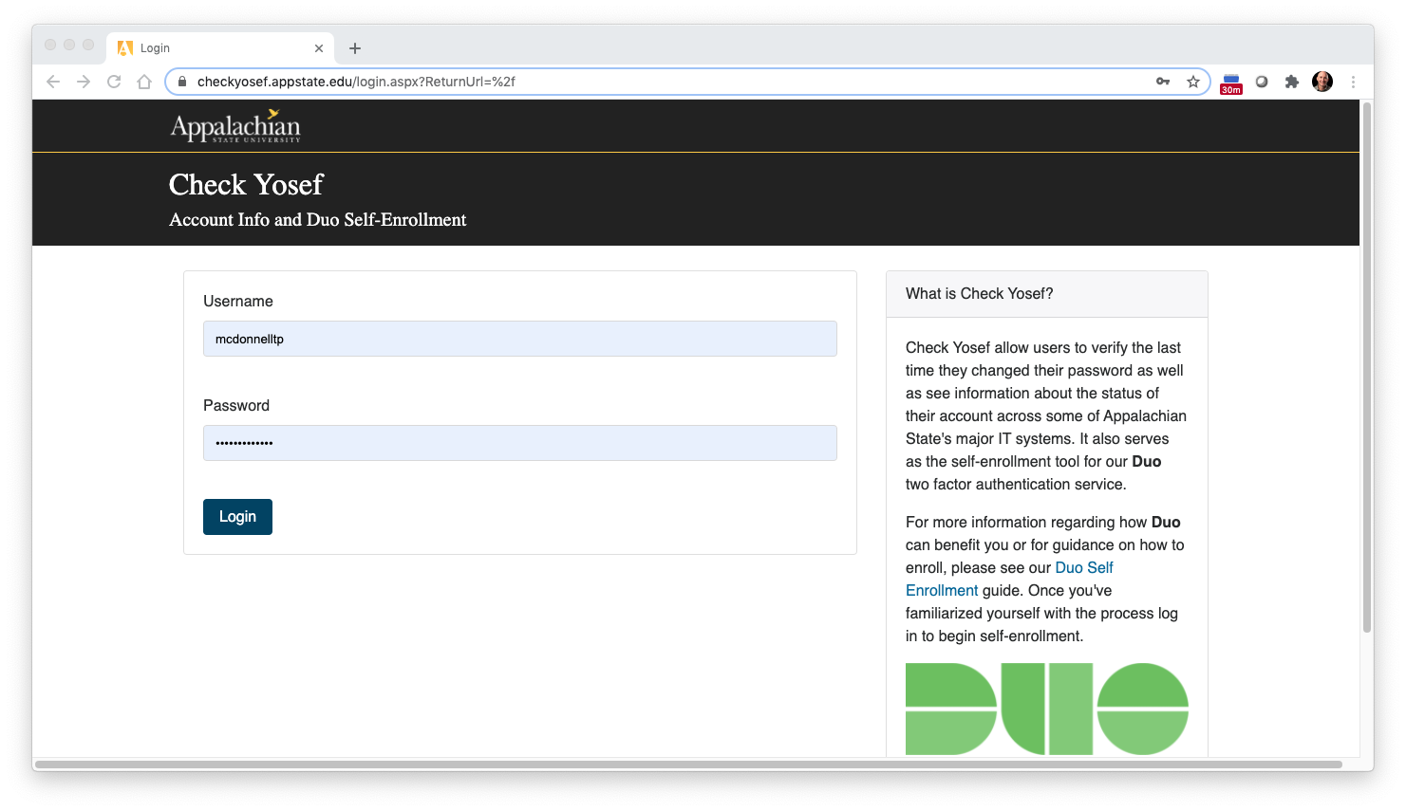
Task: Open the browser home page icon
Action: pyautogui.click(x=144, y=82)
